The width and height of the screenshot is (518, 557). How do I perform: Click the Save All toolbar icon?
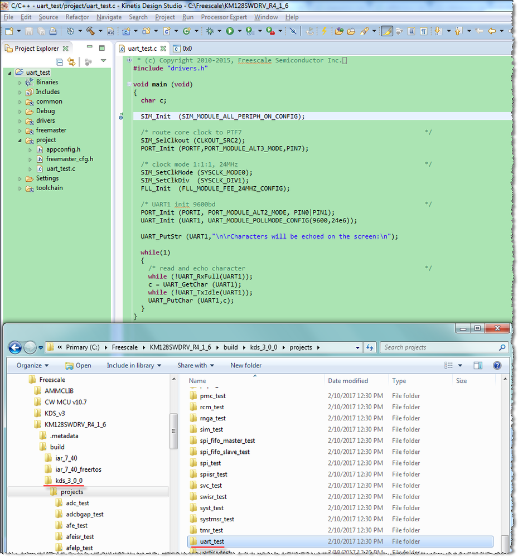click(41, 31)
